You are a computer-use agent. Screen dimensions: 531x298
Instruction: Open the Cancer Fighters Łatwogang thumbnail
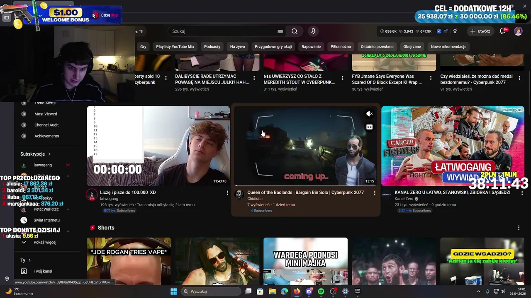pyautogui.click(x=453, y=146)
